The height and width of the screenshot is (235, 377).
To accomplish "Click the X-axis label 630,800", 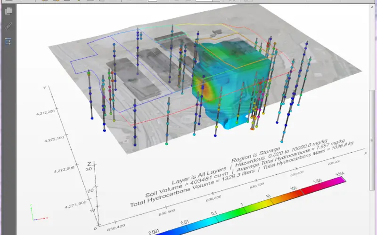I will tap(297, 173).
